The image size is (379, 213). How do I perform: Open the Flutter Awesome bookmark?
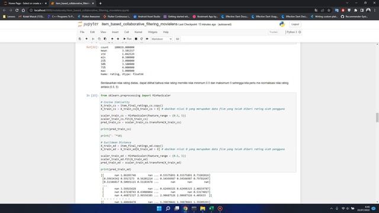[x=89, y=17]
